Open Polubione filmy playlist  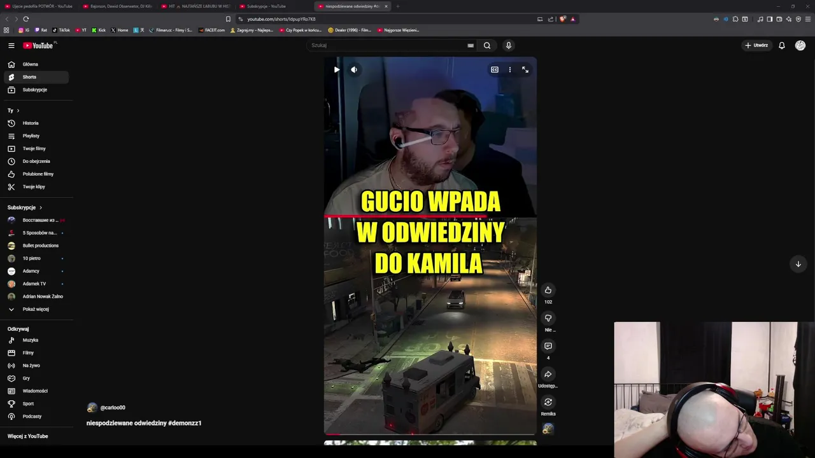click(36, 174)
